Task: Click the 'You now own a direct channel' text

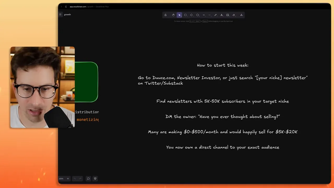Action: coord(223,147)
